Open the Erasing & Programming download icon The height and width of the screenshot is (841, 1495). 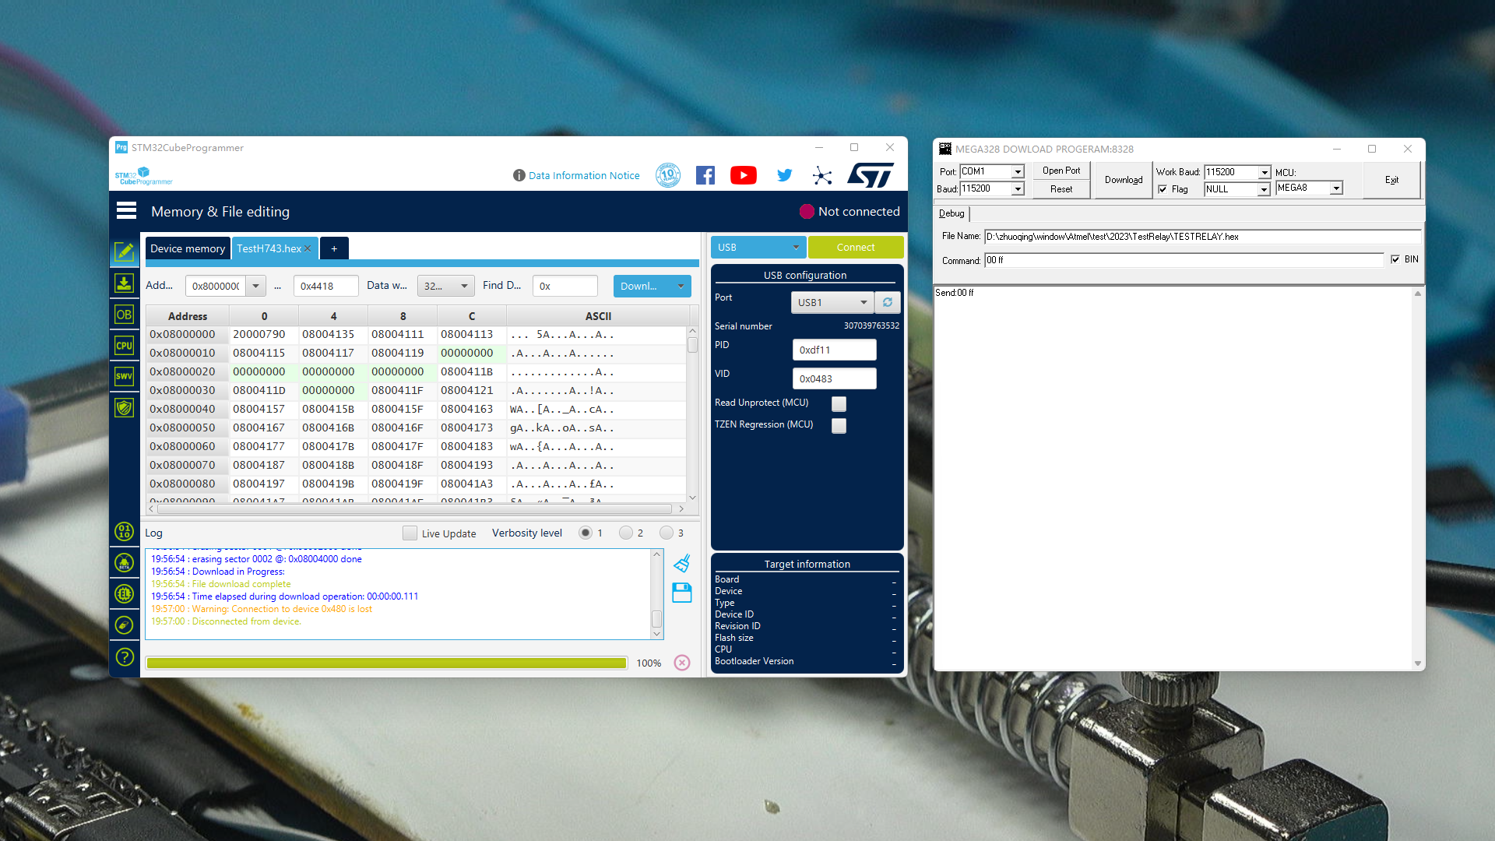coord(124,283)
